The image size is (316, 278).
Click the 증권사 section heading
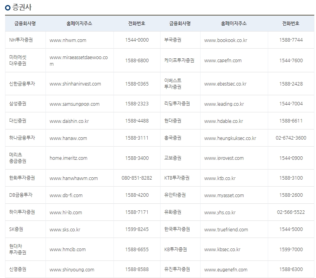(x=22, y=7)
